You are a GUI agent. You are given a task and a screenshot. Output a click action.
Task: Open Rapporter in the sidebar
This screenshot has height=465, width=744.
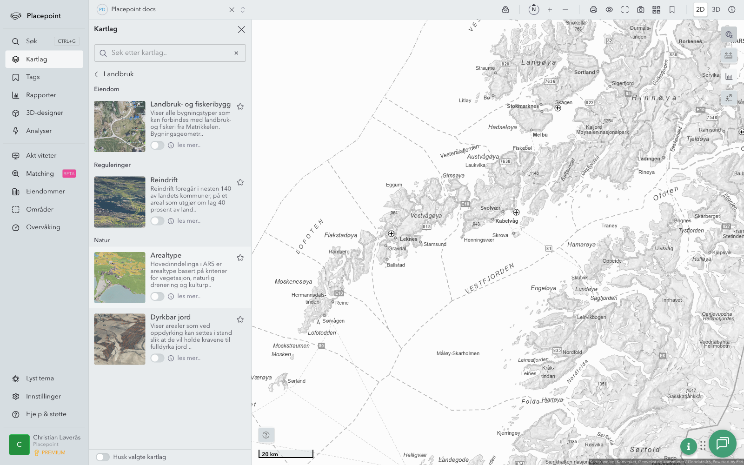tap(41, 95)
